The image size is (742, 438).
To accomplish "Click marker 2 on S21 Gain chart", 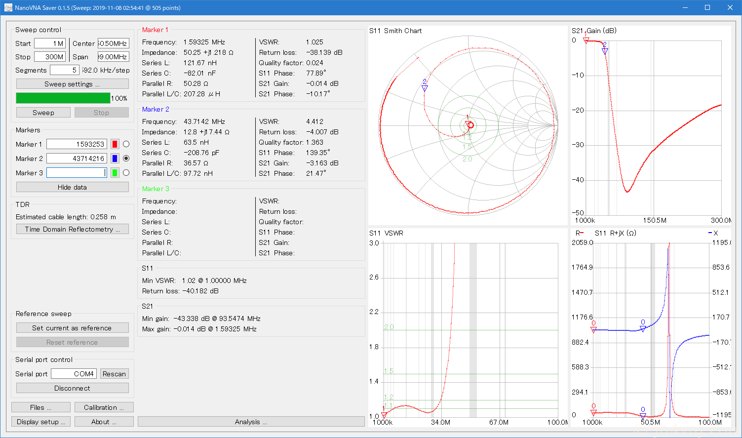I will click(x=605, y=51).
